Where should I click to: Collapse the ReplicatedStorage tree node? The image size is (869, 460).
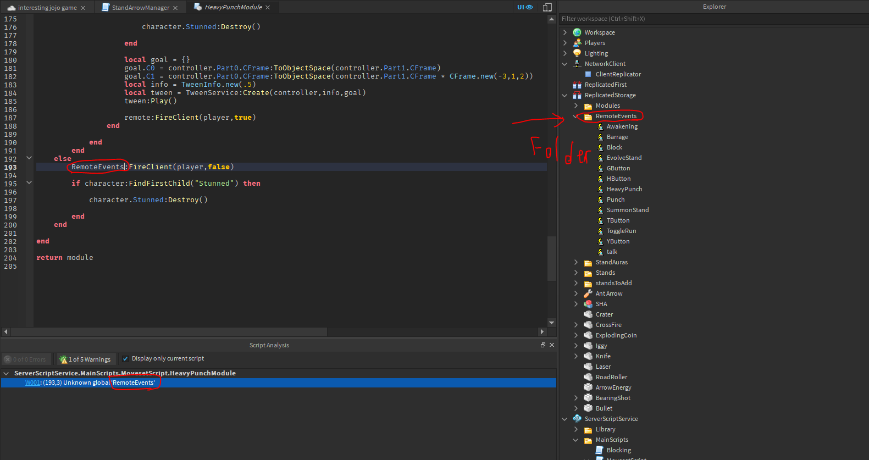(x=564, y=95)
